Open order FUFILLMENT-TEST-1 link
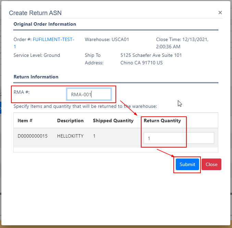Viewport: 232px width, 228px height. point(44,43)
